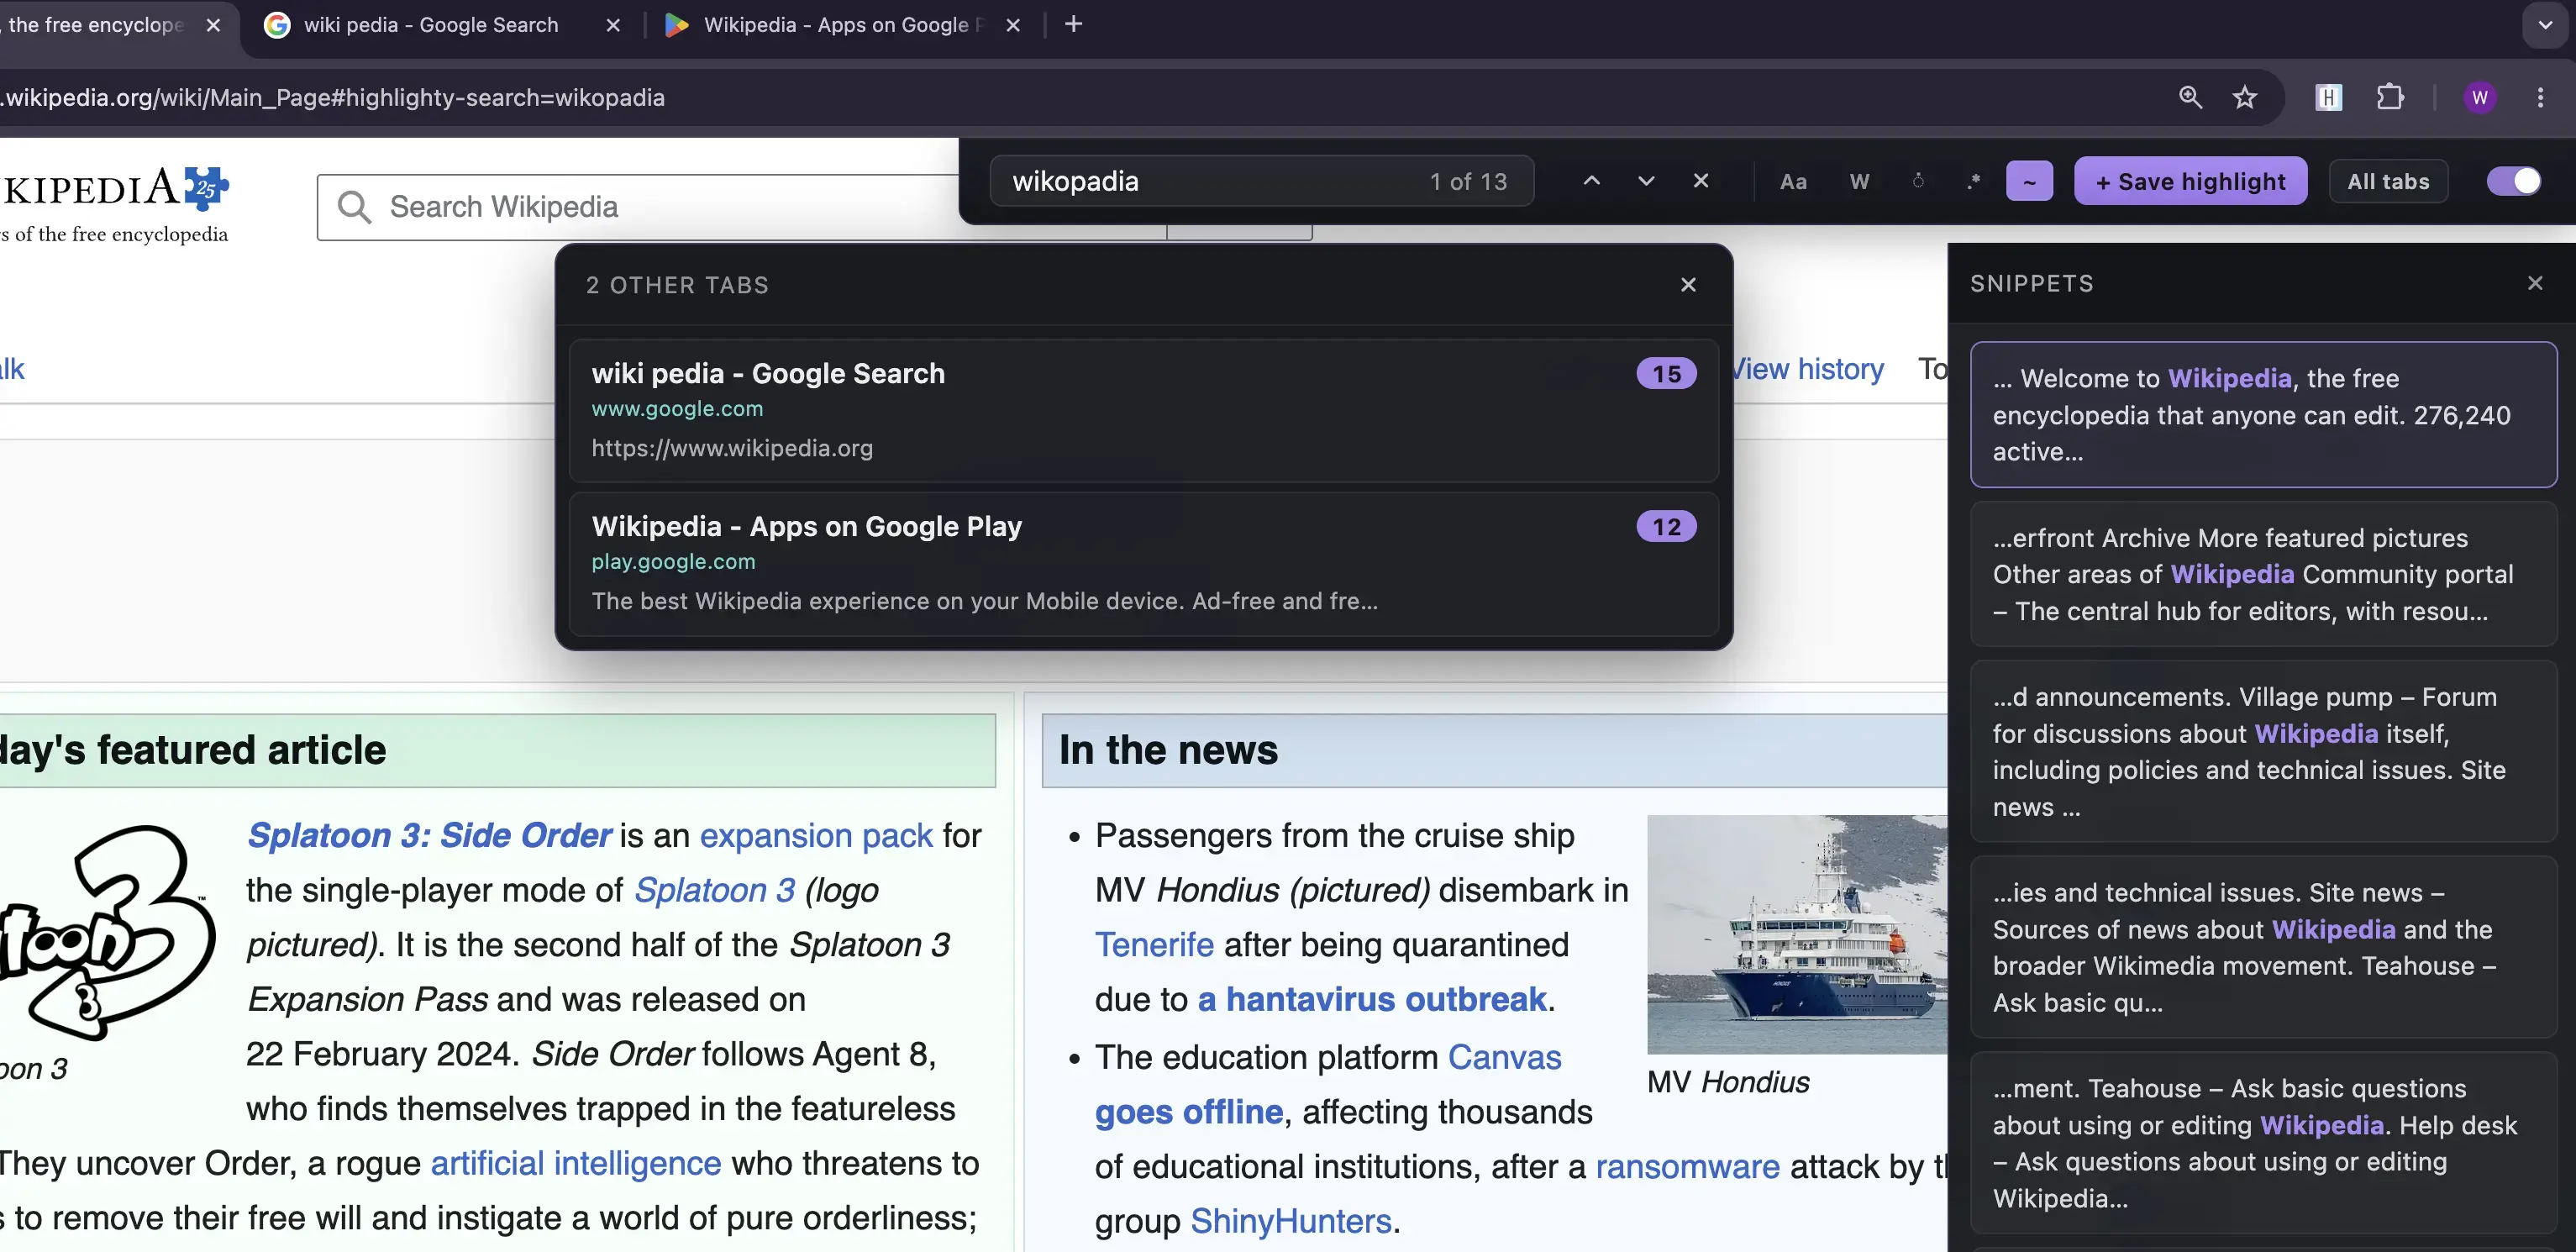Viewport: 2576px width, 1252px height.
Task: Click the Wikipedia 25 puzzle logo
Action: click(207, 188)
